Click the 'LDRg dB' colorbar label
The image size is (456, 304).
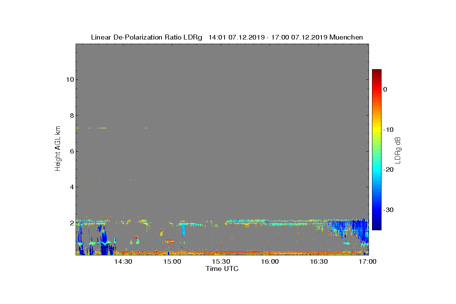click(x=398, y=150)
